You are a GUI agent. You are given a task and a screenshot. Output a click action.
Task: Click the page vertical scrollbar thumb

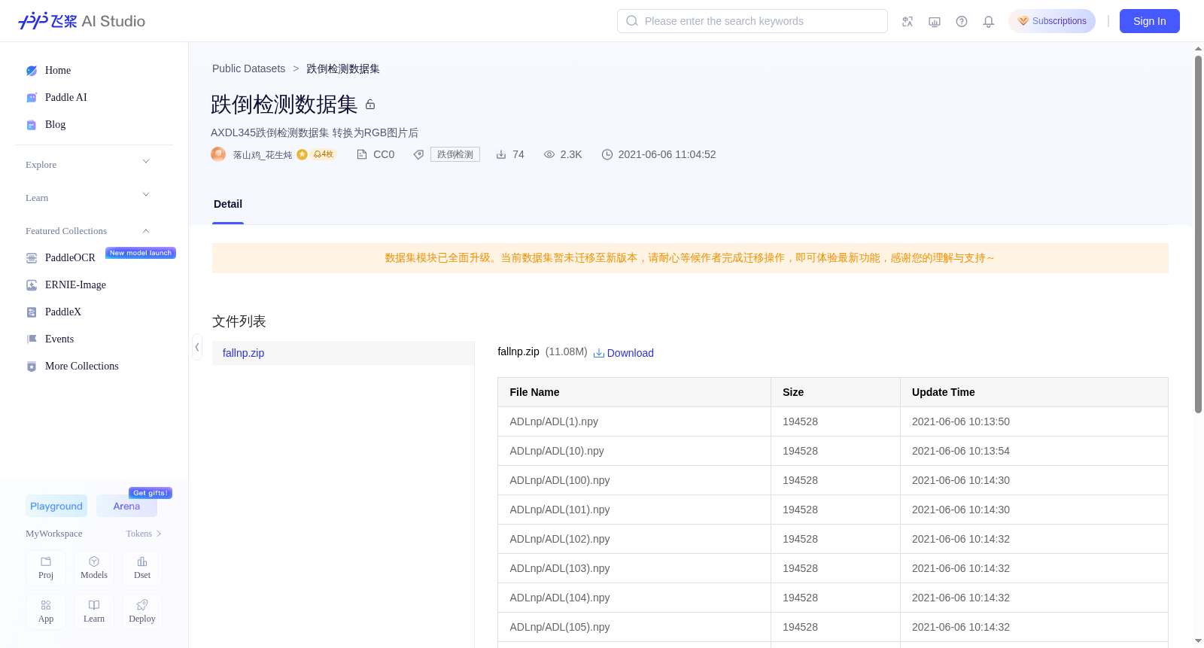click(x=1198, y=234)
